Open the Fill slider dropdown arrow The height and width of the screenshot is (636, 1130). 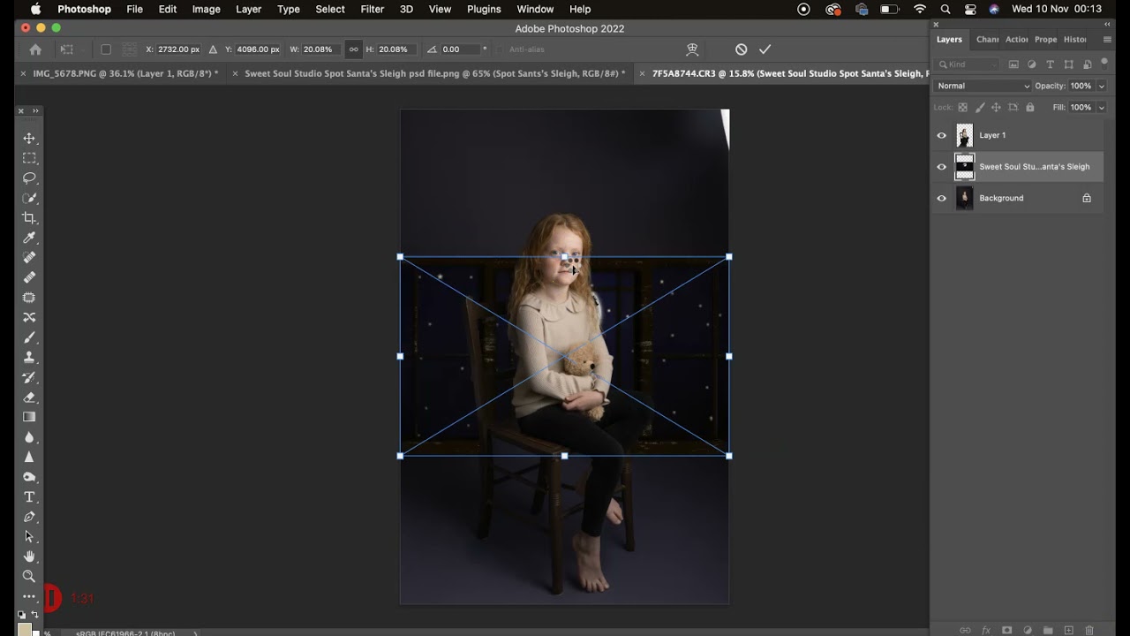coord(1102,108)
